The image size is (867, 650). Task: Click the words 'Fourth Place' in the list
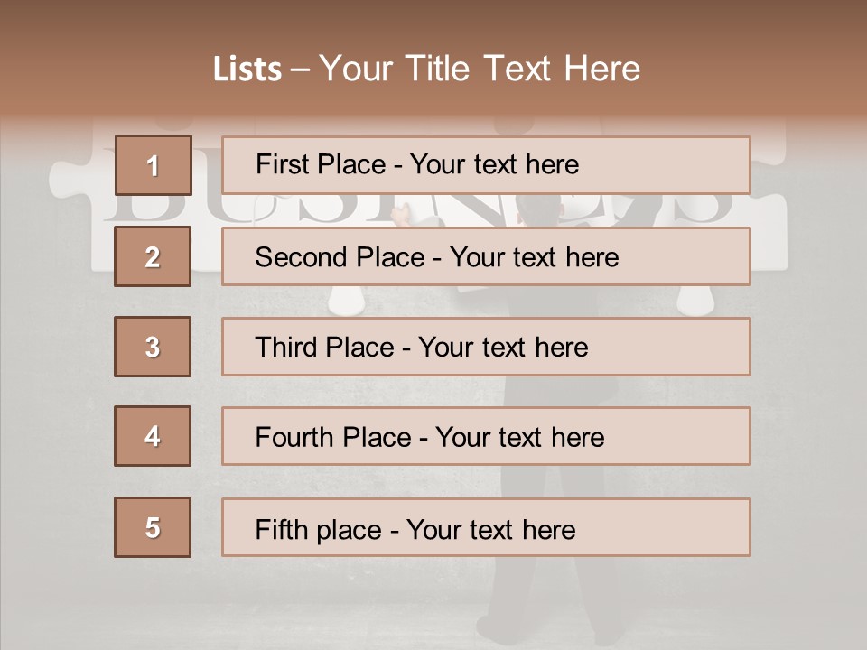click(333, 437)
